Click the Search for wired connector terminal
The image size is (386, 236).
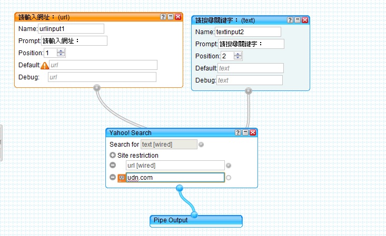pyautogui.click(x=201, y=145)
